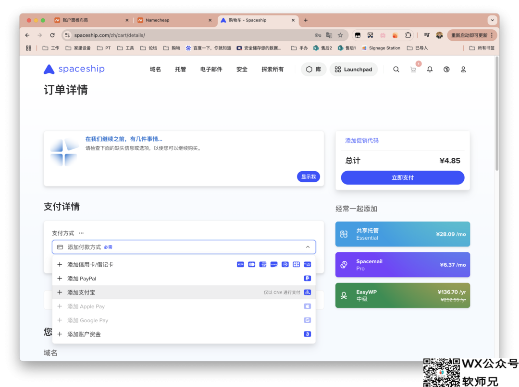Click the 立即支付 button
519x387 pixels.
coord(403,177)
